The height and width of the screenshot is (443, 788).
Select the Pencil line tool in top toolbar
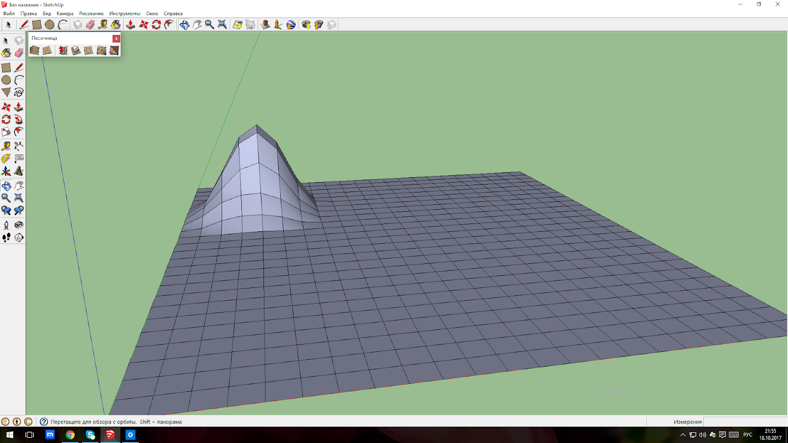pos(24,25)
